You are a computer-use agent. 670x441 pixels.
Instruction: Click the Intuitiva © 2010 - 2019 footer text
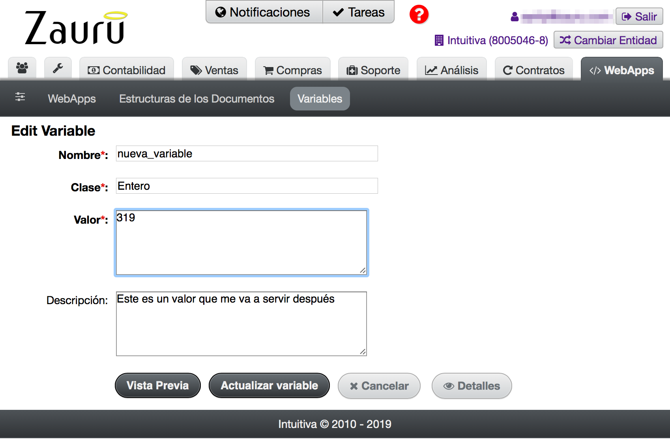coord(335,424)
